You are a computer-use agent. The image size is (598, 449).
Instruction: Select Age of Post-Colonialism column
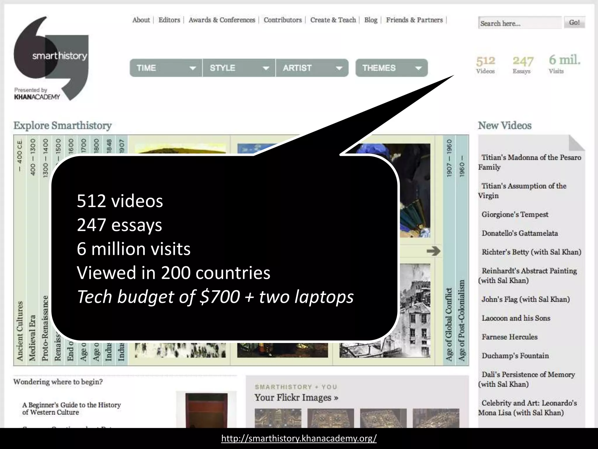(462, 251)
